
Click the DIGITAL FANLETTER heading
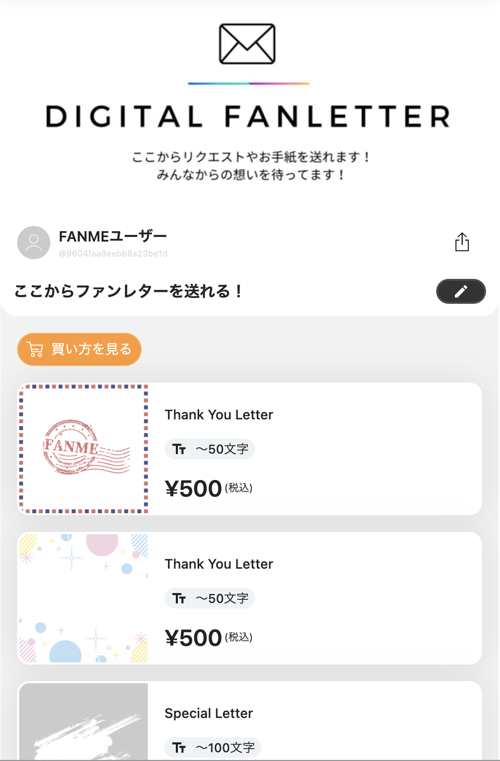click(x=248, y=116)
